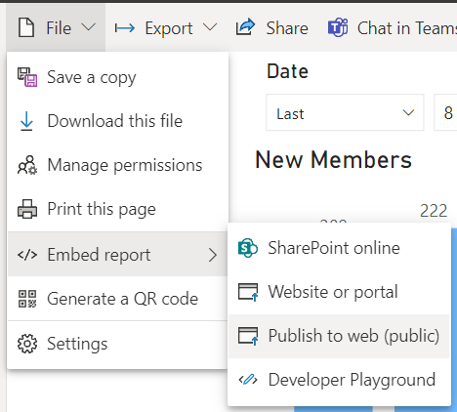Click the Website or portal window icon
The height and width of the screenshot is (412, 457).
248,292
